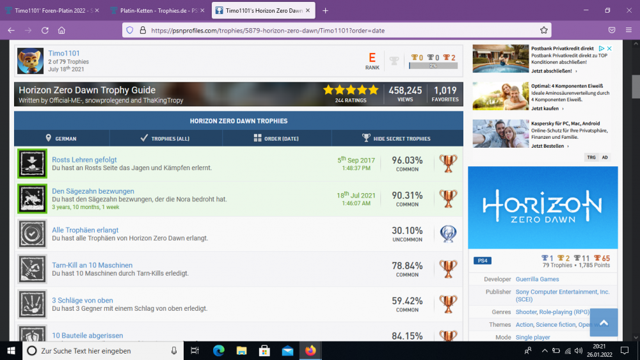Open a new browser tab

325,10
